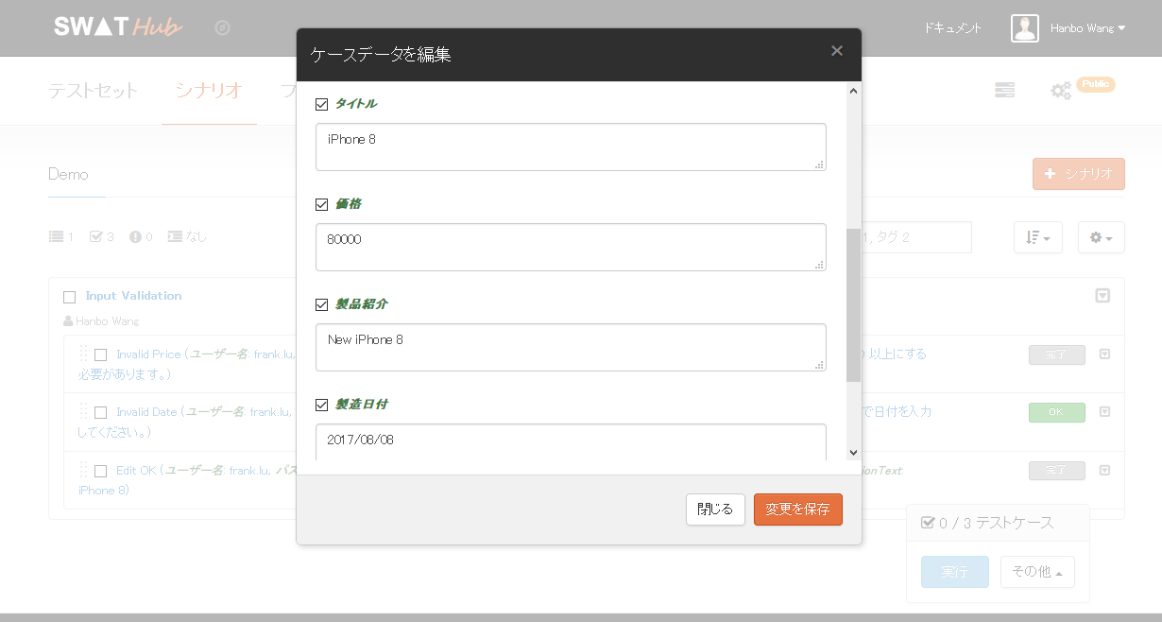Click the 閉じる button
This screenshot has width=1162, height=622.
pos(715,510)
